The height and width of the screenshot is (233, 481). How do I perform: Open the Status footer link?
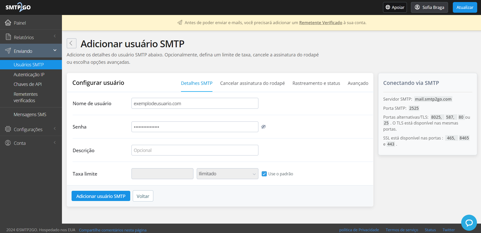(x=430, y=230)
